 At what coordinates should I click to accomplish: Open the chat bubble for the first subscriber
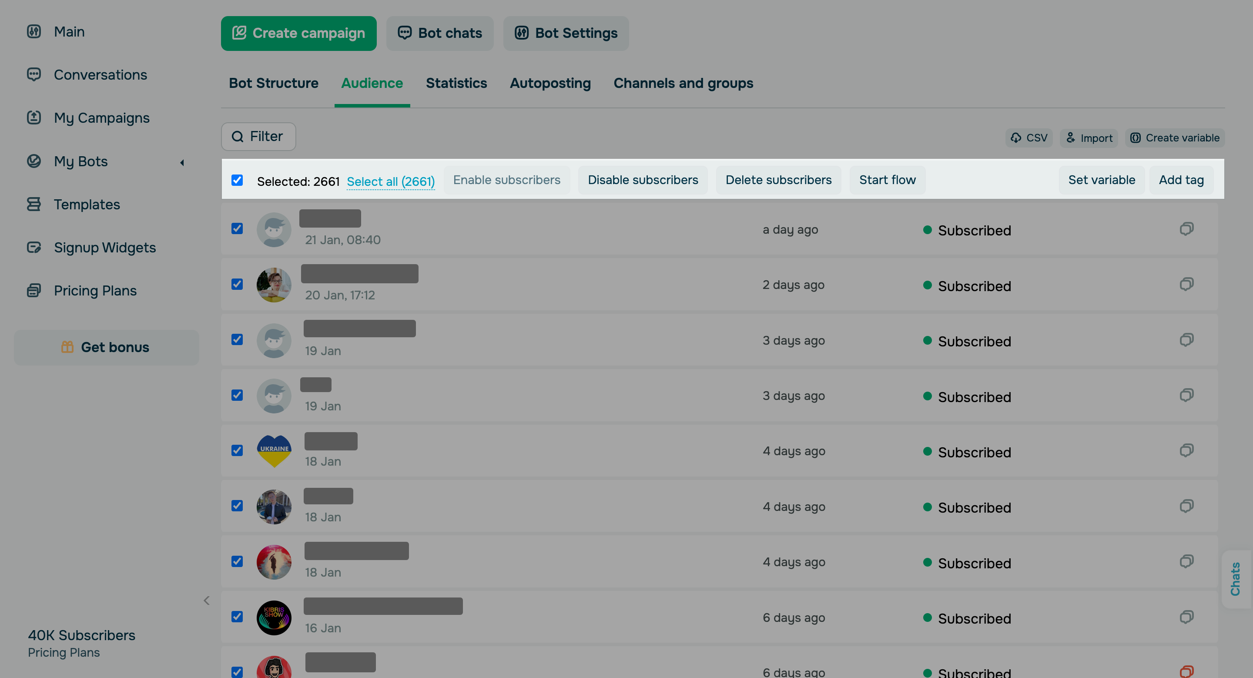pos(1187,229)
